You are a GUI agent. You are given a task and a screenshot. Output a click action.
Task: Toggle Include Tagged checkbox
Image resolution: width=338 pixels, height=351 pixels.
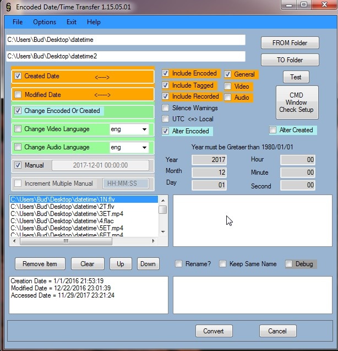tap(166, 85)
